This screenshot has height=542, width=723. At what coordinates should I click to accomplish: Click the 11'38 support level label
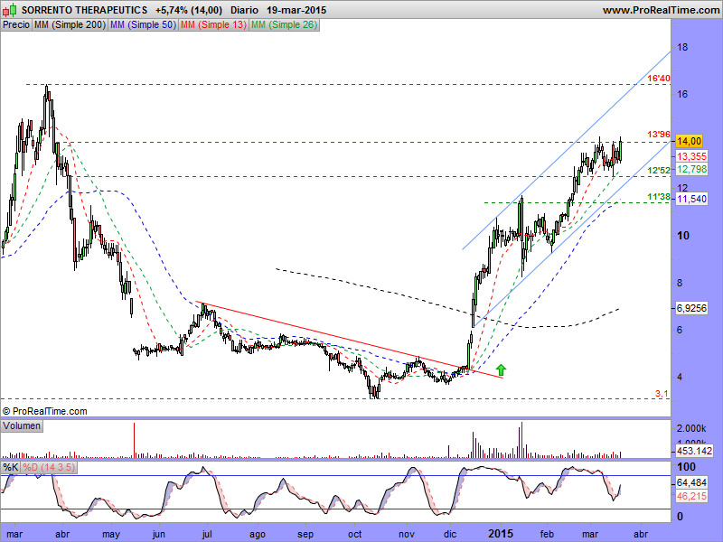tap(659, 197)
